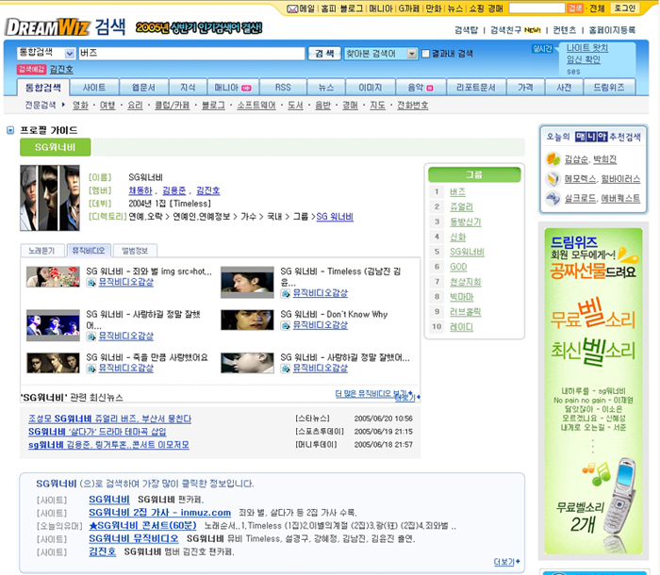
Task: Open the 전화번호 specialized search link
Action: (x=413, y=106)
